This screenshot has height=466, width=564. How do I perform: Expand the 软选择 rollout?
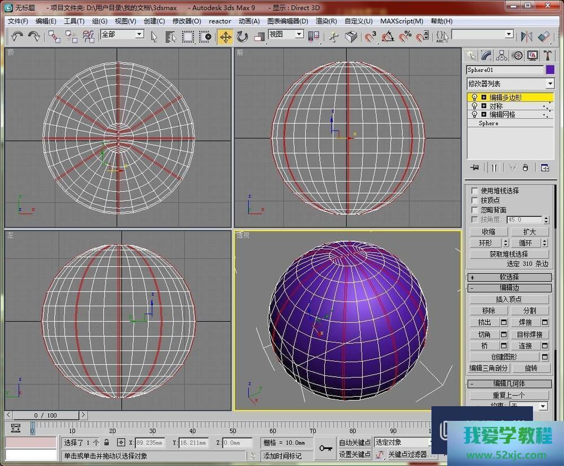(509, 277)
